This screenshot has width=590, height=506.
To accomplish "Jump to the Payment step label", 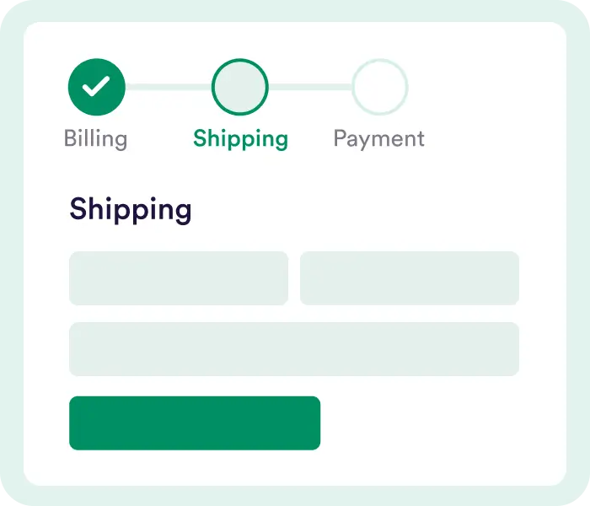I will (379, 138).
